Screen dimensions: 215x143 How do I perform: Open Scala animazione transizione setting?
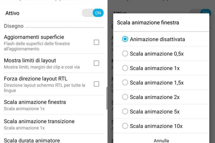39,124
